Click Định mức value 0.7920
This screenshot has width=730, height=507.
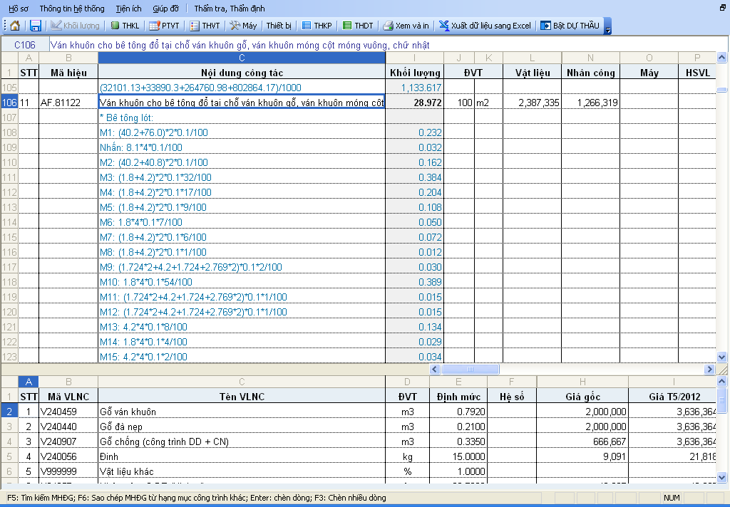[458, 412]
